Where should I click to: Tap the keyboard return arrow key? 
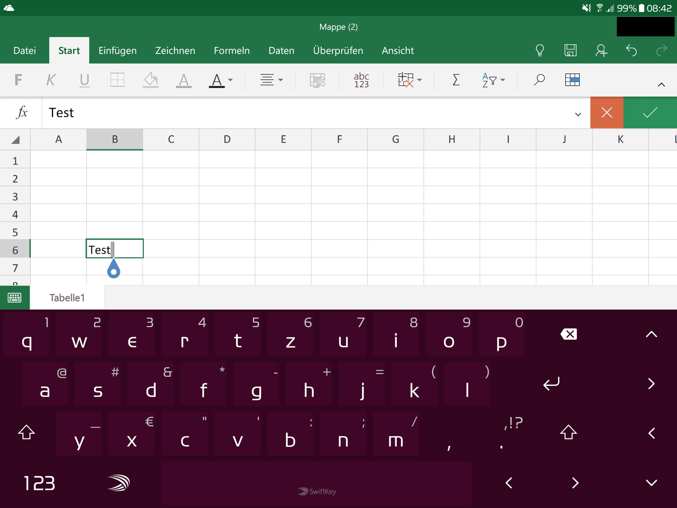click(x=551, y=383)
